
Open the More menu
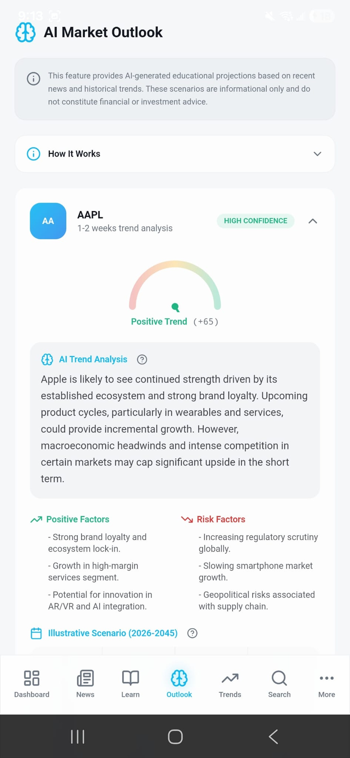click(x=327, y=684)
